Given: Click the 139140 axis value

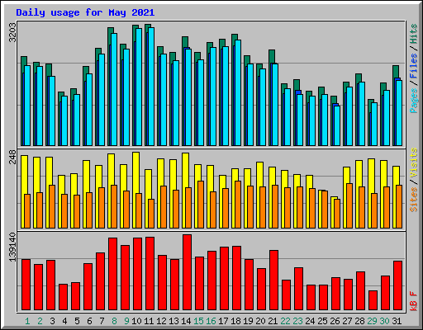Looking at the screenshot, I should tap(12, 247).
